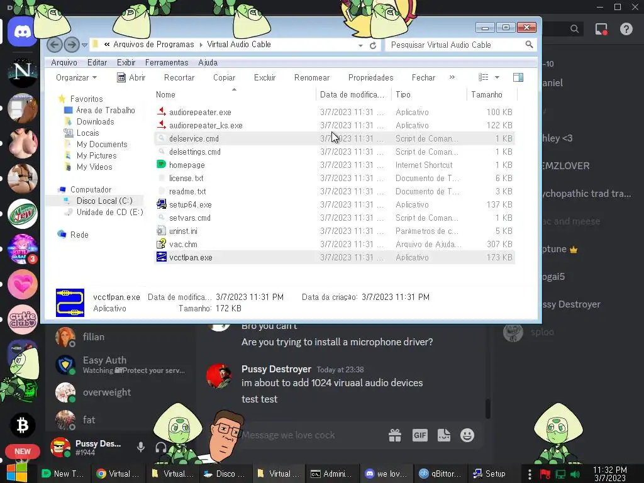Show more toolbar commands chevron

(x=452, y=77)
